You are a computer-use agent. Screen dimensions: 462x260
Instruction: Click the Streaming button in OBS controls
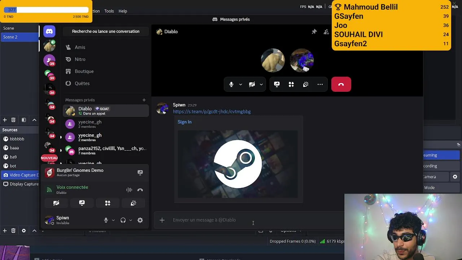(441, 155)
